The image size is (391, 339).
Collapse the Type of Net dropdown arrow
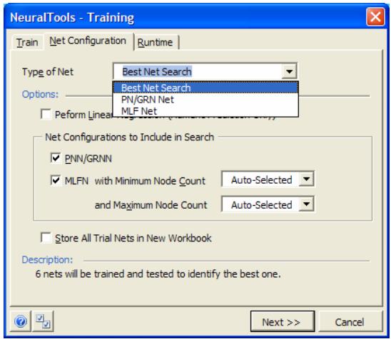tap(289, 72)
